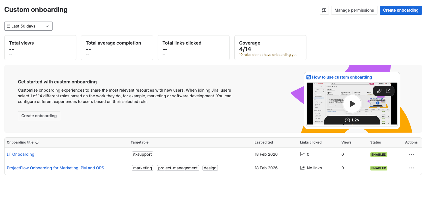428x198 pixels.
Task: Sort by Onboarding title arrow
Action: tap(37, 142)
